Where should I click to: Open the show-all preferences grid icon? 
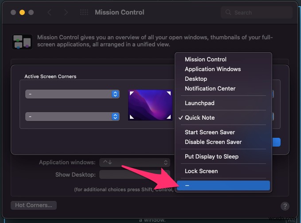coord(84,12)
